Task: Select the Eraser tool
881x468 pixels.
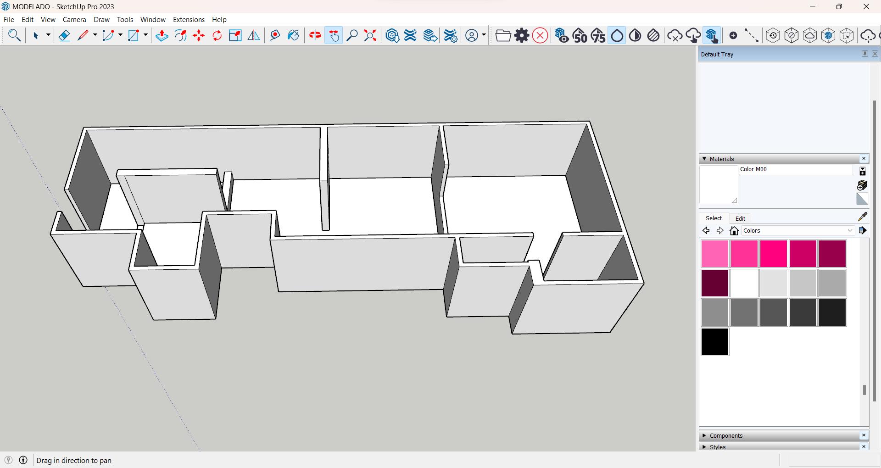Action: 64,36
